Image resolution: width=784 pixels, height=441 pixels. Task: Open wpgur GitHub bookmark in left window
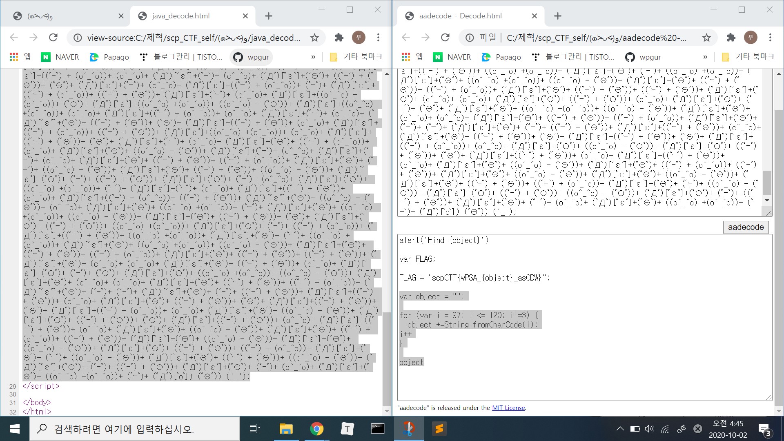pos(252,57)
